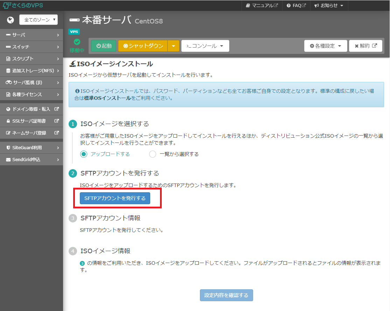This screenshot has height=311, width=390.
Task: Expand the サーバ sidebar menu
Action: [x=32, y=35]
